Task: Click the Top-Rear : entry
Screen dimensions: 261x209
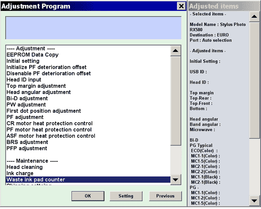Action: [201, 98]
